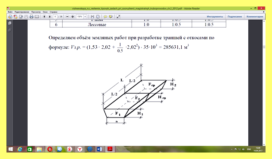Open the zoom level dropdown arrow
Viewport: 272px width, 159px height.
pyautogui.click(x=85, y=17)
